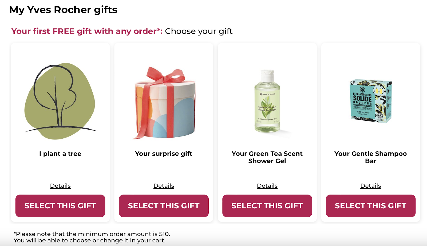Click the tree illustration image
This screenshot has width=427, height=246.
coord(60,101)
